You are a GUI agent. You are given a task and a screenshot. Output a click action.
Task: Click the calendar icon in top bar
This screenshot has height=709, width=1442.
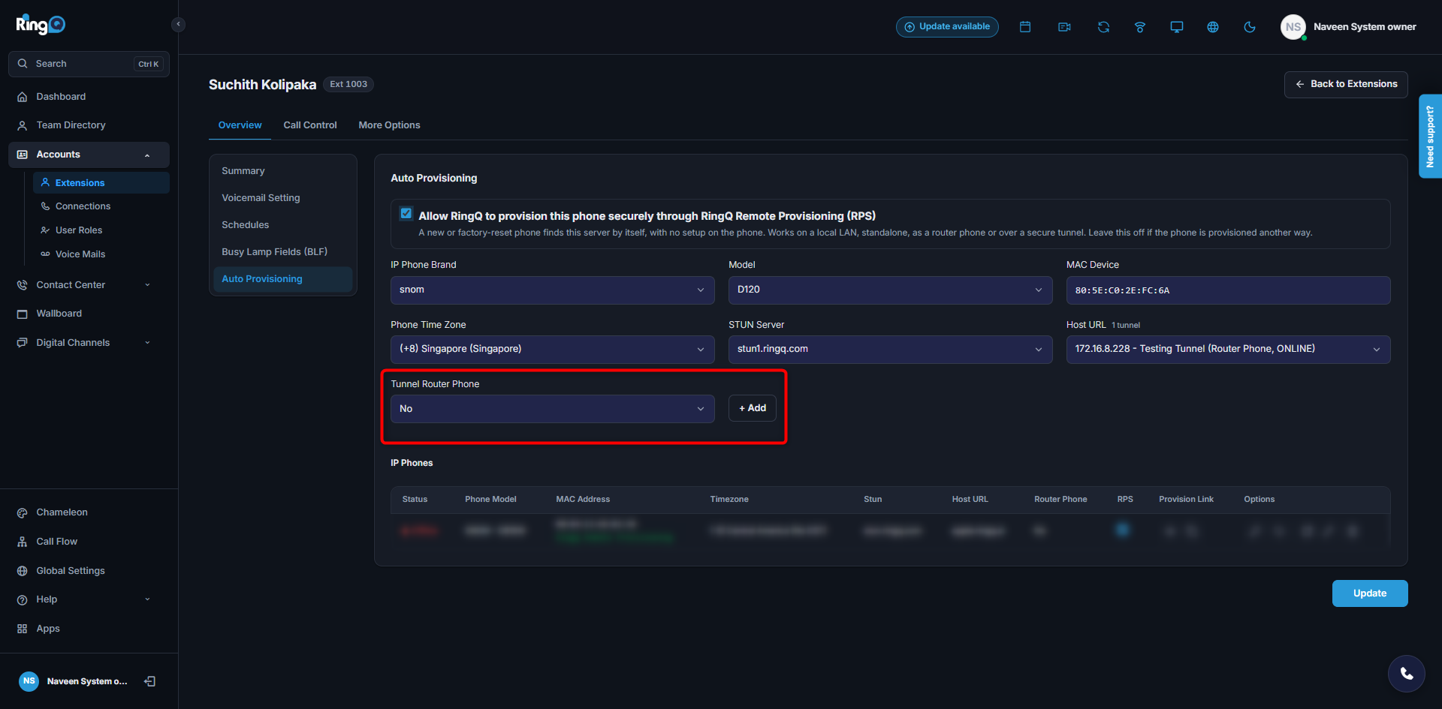(x=1025, y=27)
